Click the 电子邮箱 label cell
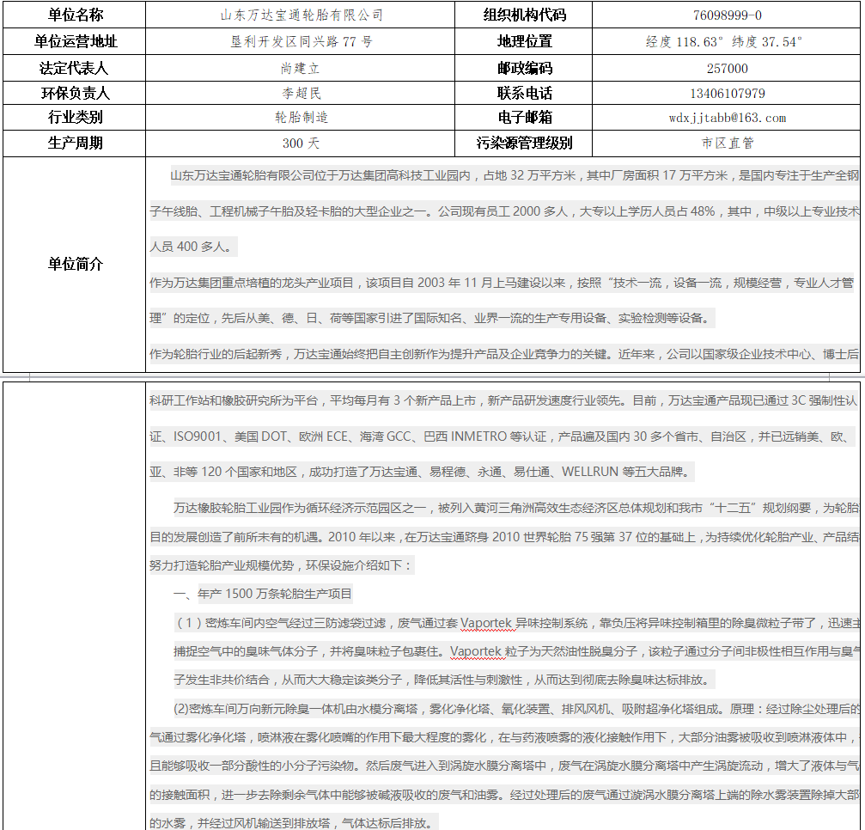865x830 pixels. (523, 117)
